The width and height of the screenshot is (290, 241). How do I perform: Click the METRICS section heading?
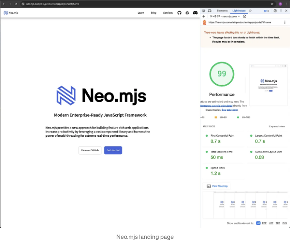coord(209,126)
